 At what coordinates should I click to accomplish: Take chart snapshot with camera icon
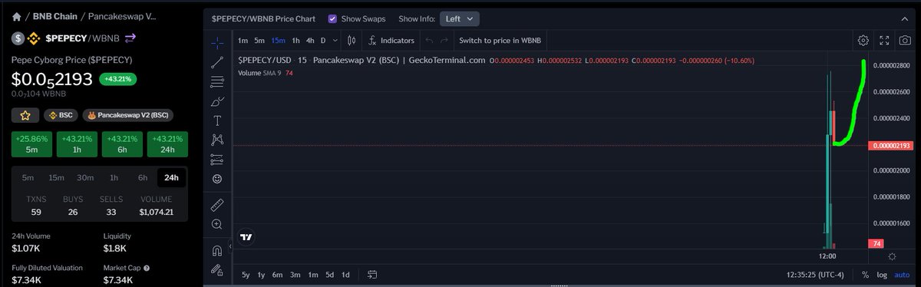(906, 41)
